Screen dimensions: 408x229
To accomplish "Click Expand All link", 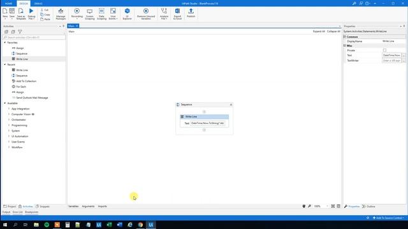I will click(319, 31).
